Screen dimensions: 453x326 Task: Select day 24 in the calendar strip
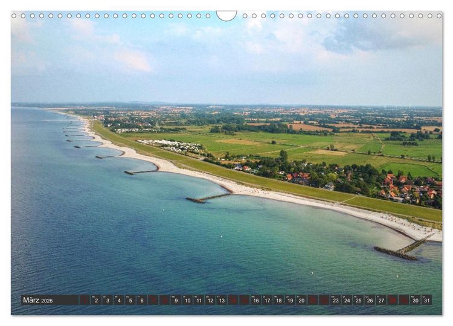point(347,299)
